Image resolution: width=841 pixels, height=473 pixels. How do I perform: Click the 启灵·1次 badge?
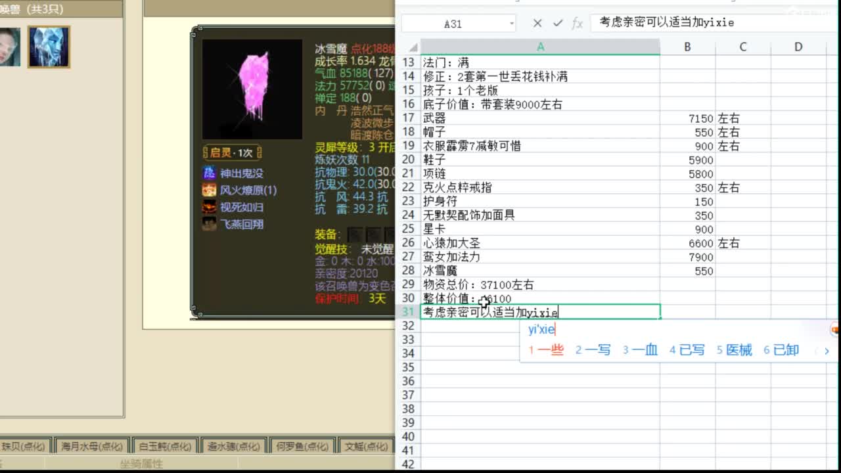coord(232,153)
